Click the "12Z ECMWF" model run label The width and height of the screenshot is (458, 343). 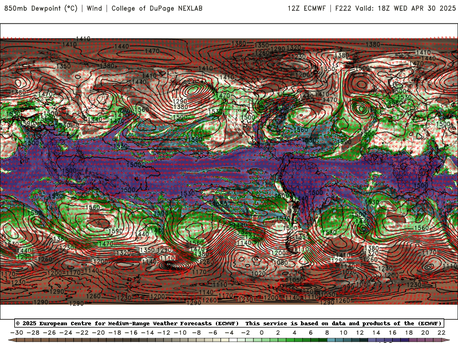tap(306, 8)
